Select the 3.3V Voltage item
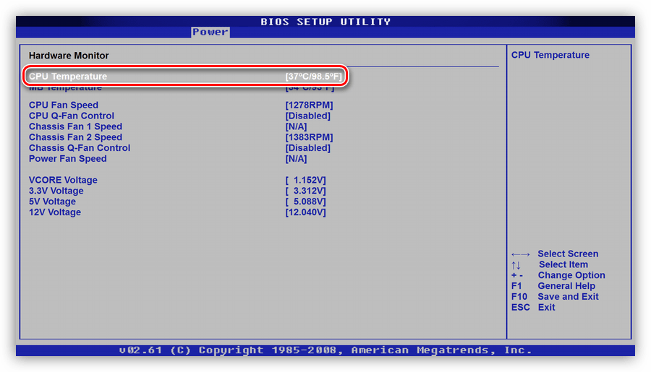Viewport: 651px width, 372px height. (56, 191)
